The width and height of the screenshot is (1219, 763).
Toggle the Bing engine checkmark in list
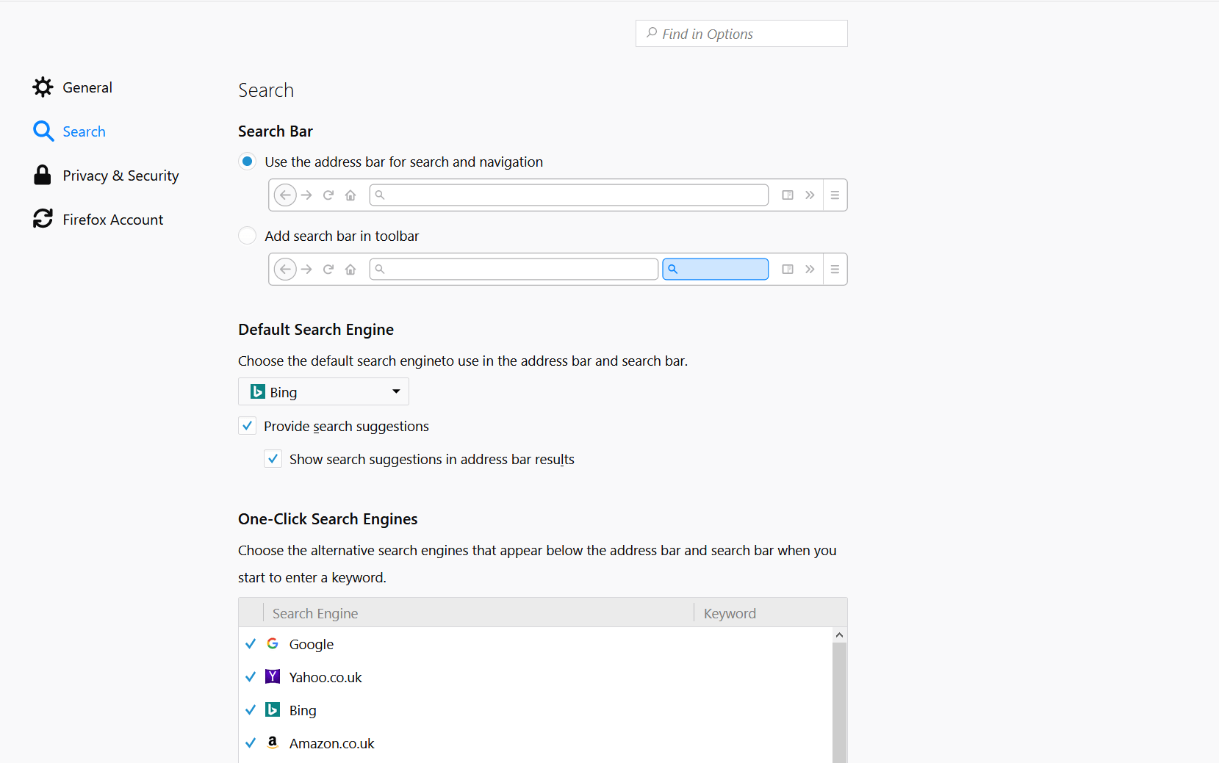point(251,710)
